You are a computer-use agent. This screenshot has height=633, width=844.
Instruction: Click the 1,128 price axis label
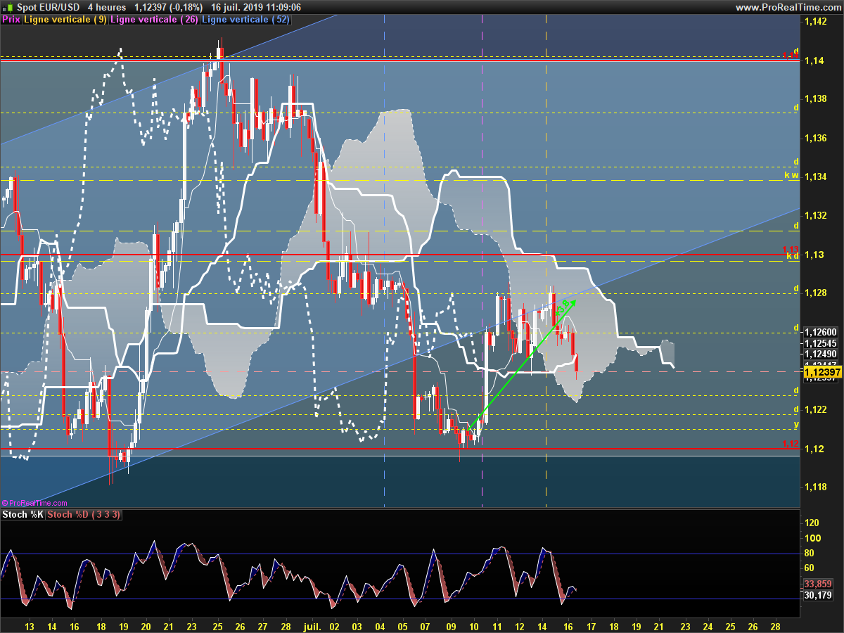pyautogui.click(x=815, y=293)
